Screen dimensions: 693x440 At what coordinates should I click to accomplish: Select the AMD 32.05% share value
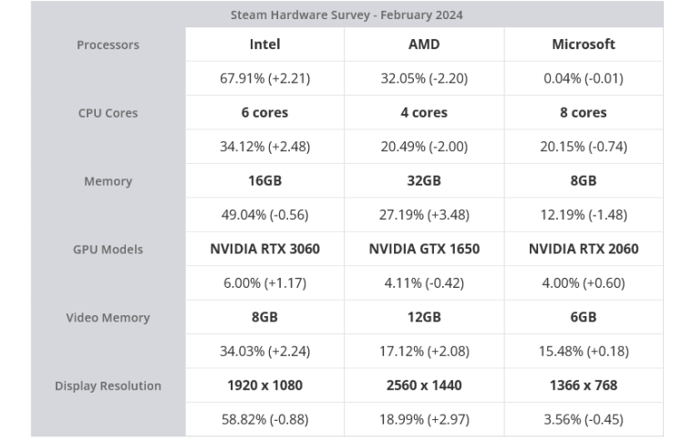click(424, 78)
